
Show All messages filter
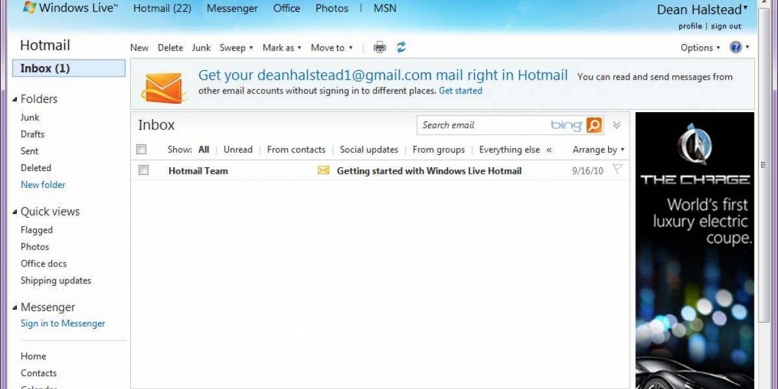point(204,150)
